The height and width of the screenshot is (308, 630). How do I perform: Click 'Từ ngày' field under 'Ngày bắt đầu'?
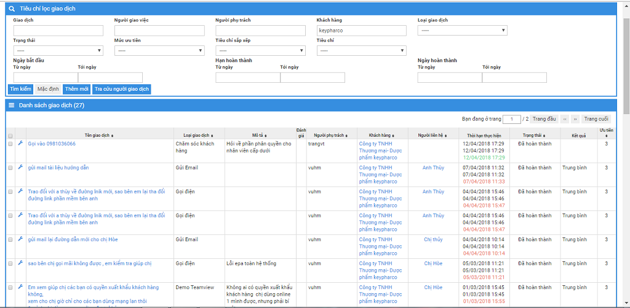pyautogui.click(x=46, y=78)
